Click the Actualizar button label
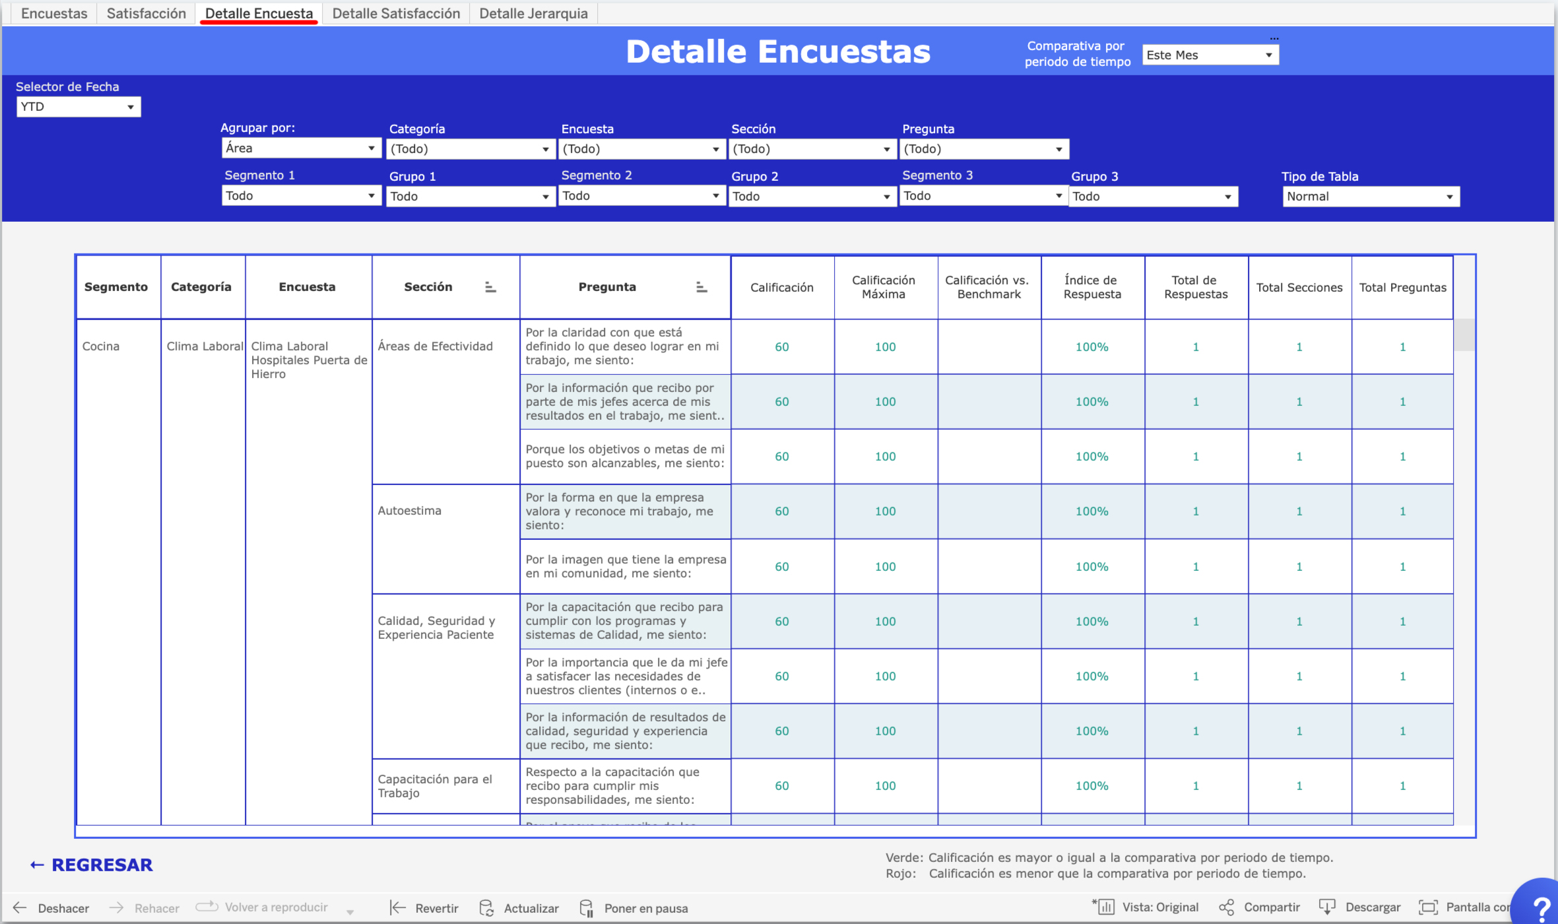This screenshot has width=1558, height=924. (531, 908)
